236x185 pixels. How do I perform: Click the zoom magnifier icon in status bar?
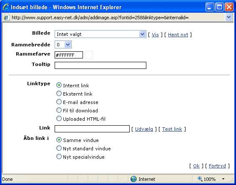click(200, 179)
